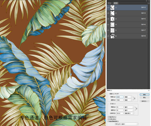
Task: Click the document height input field
Action: 120,110
